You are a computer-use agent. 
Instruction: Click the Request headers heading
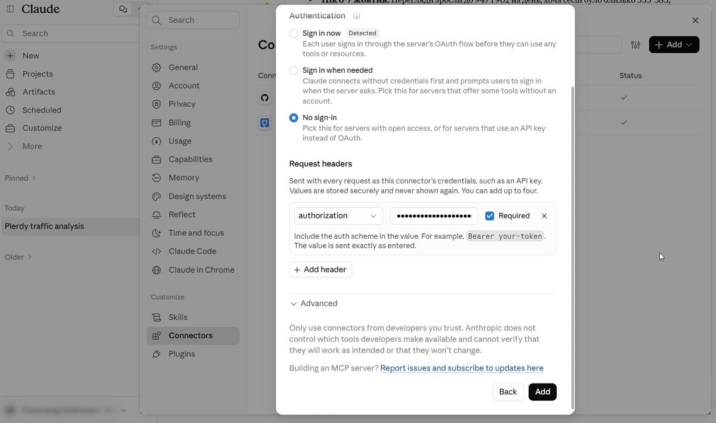click(x=320, y=164)
